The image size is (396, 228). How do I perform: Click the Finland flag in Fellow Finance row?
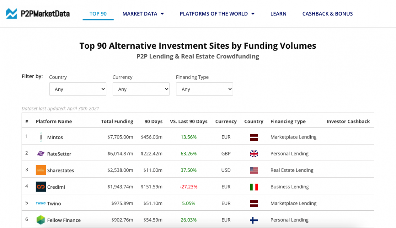coord(254,220)
